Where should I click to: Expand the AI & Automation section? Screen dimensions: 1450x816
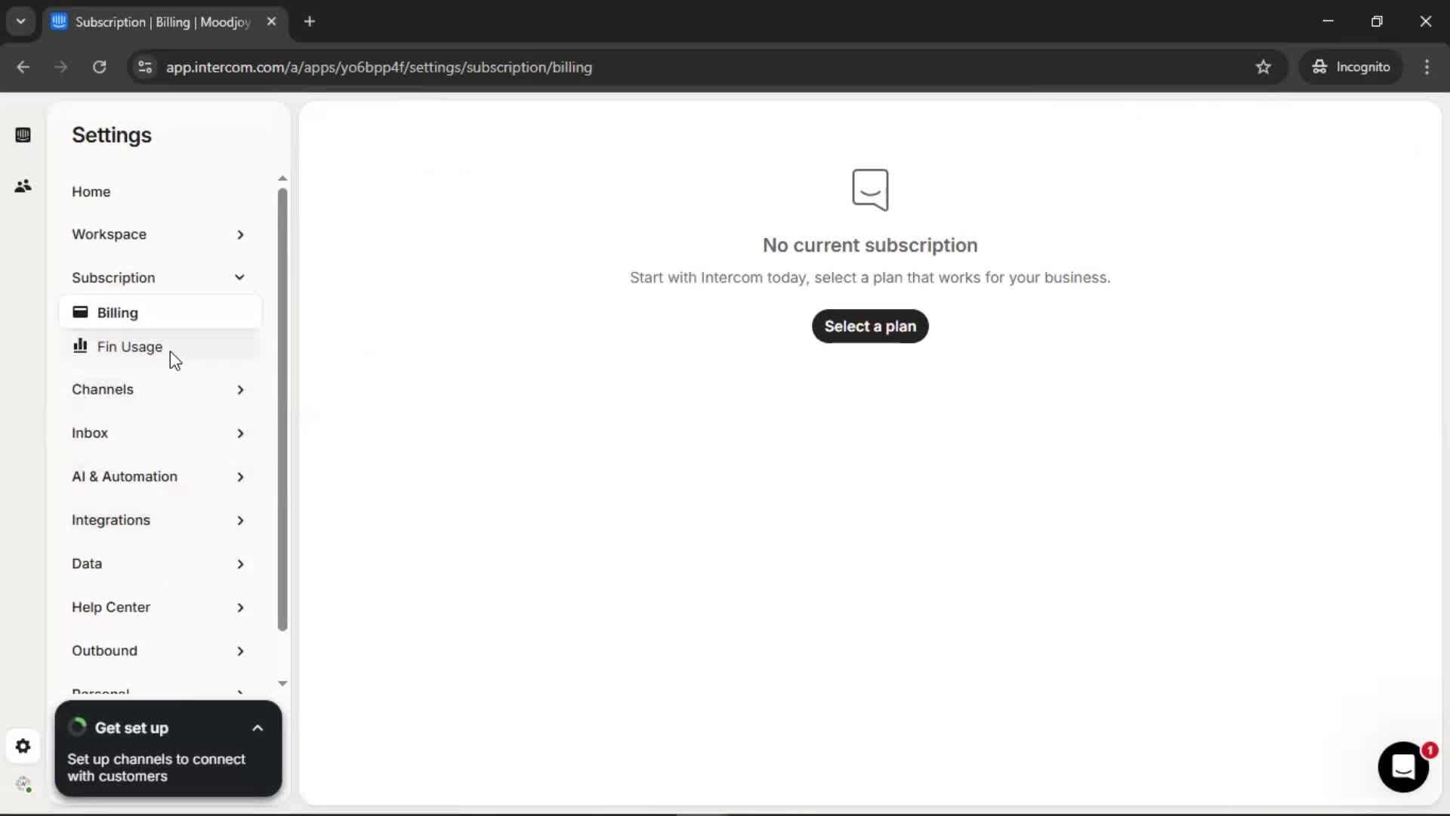coord(159,477)
